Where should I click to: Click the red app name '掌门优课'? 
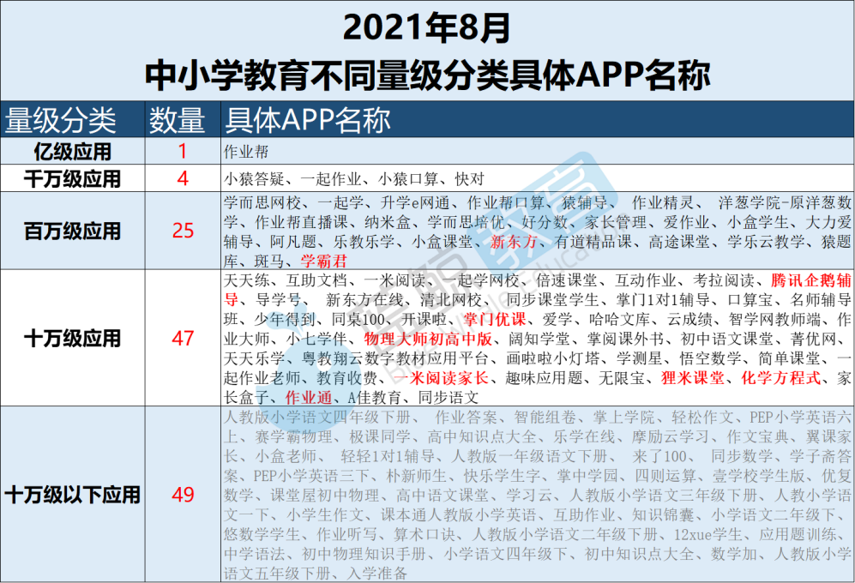tap(495, 319)
